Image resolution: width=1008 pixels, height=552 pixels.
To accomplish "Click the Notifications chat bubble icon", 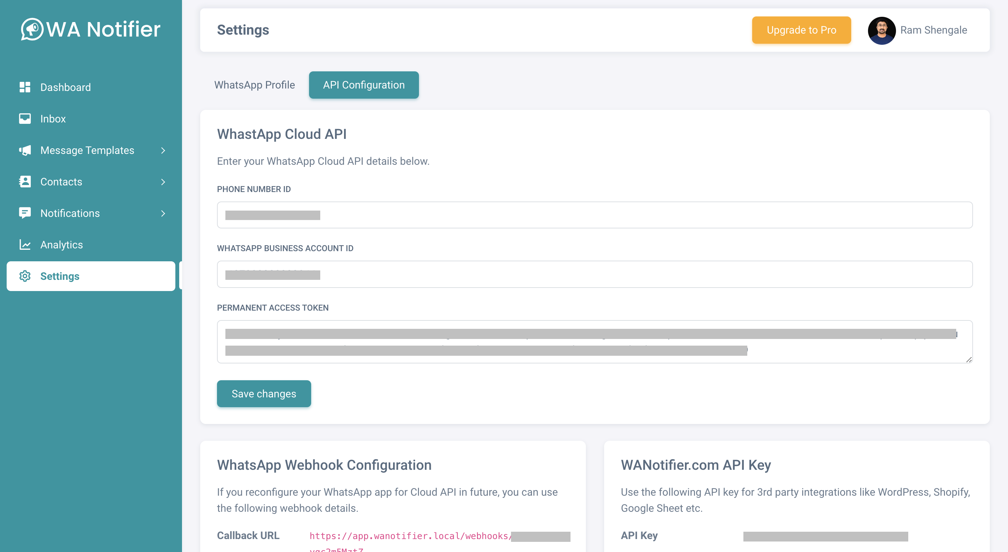I will pyautogui.click(x=24, y=213).
